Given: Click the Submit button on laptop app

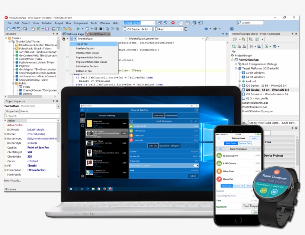Looking at the screenshot, I should click(x=193, y=176).
